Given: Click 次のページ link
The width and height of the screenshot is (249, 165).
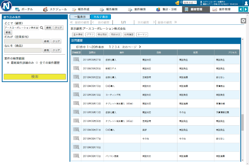Looking at the screenshot, I should click(129, 47).
